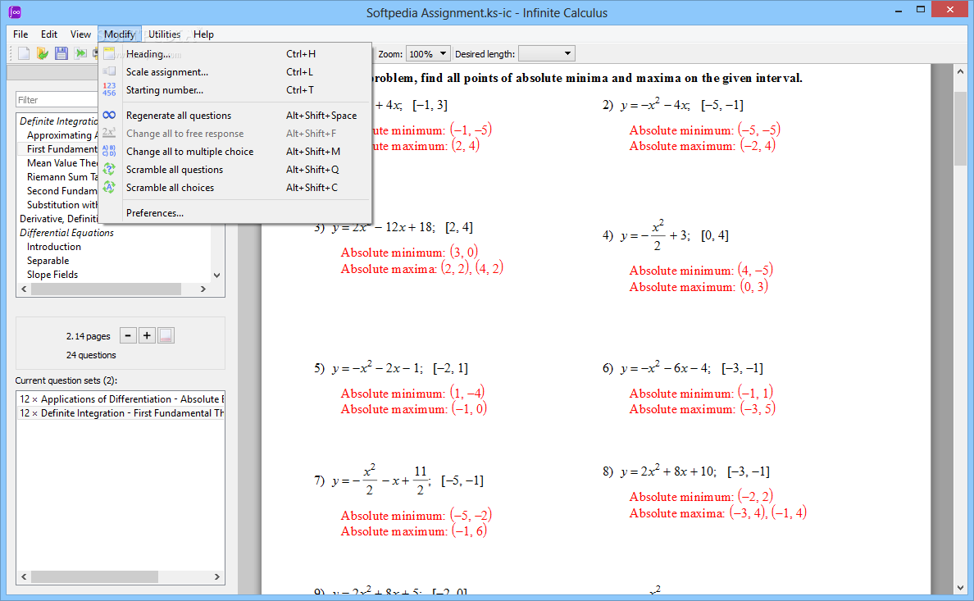
Task: Select Regenerate all questions
Action: (235, 115)
